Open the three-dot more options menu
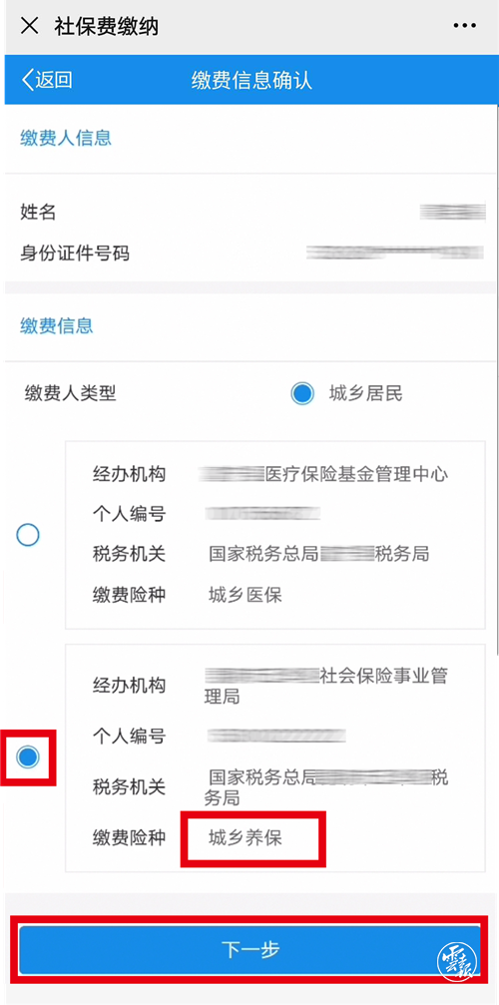 (x=464, y=26)
